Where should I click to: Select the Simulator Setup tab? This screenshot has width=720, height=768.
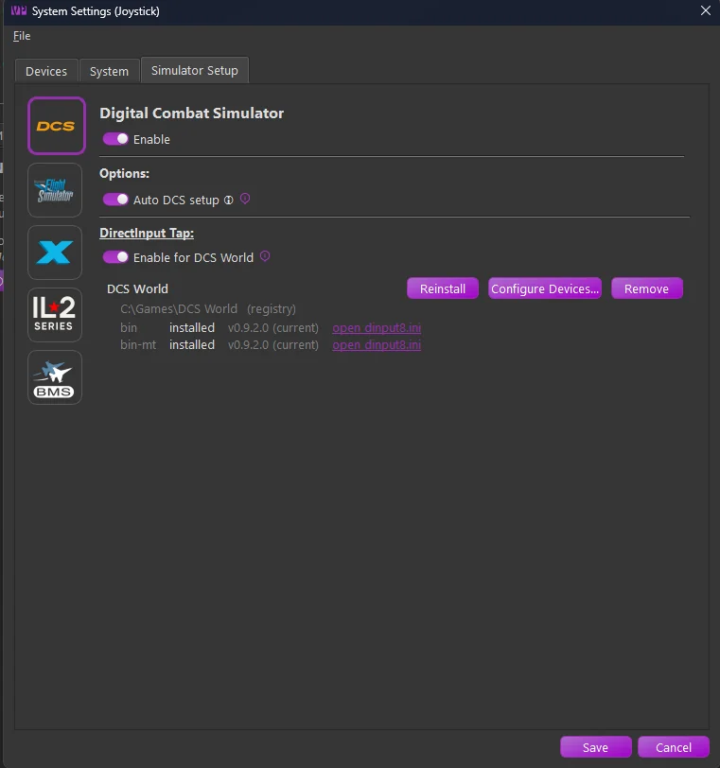[x=195, y=71]
